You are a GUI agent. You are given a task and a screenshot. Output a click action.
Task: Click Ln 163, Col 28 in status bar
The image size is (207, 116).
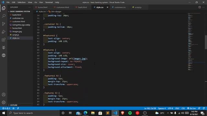coord(150,108)
